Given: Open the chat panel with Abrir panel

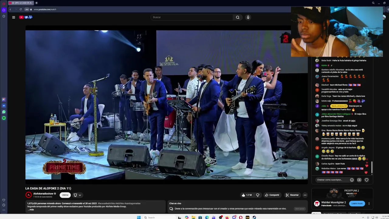Looking at the screenshot, I should (x=300, y=209).
